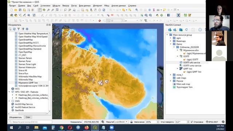
Task: Toggle mouse extents display next to coordinates
Action: pyautogui.click(x=103, y=122)
